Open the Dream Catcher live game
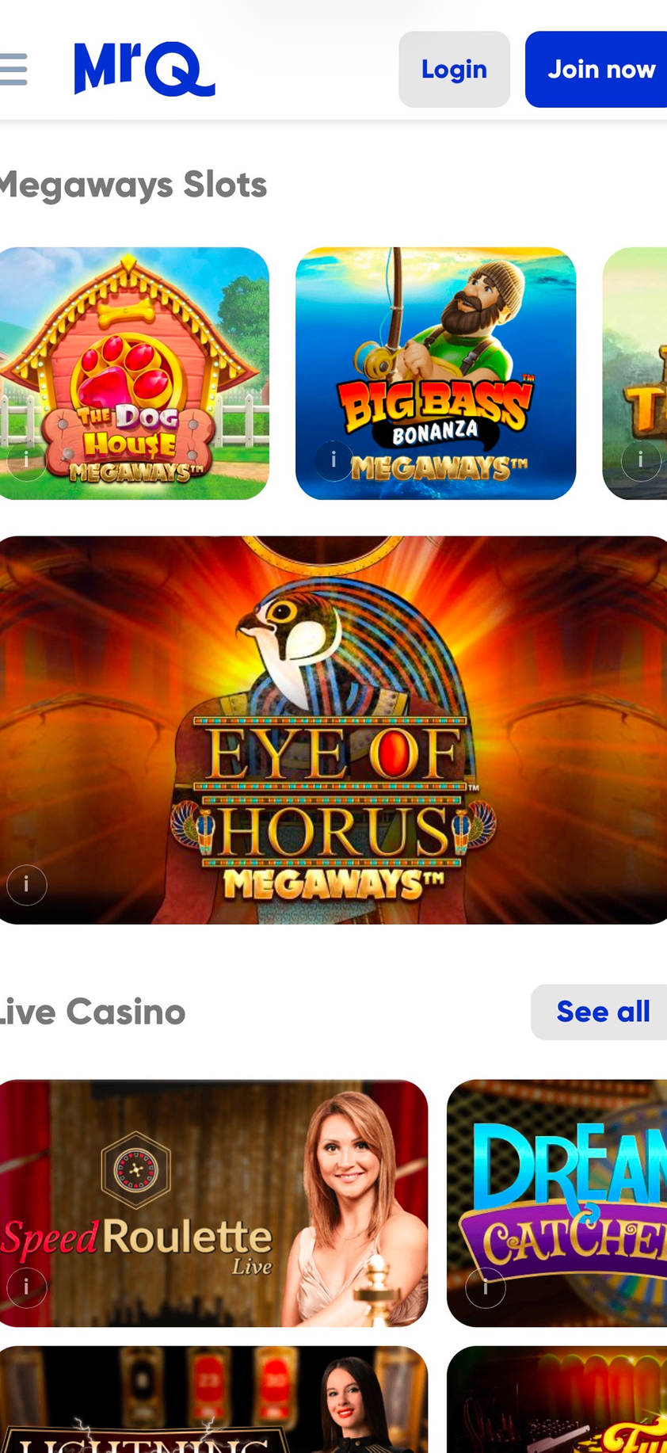The image size is (667, 1453). pyautogui.click(x=557, y=1203)
